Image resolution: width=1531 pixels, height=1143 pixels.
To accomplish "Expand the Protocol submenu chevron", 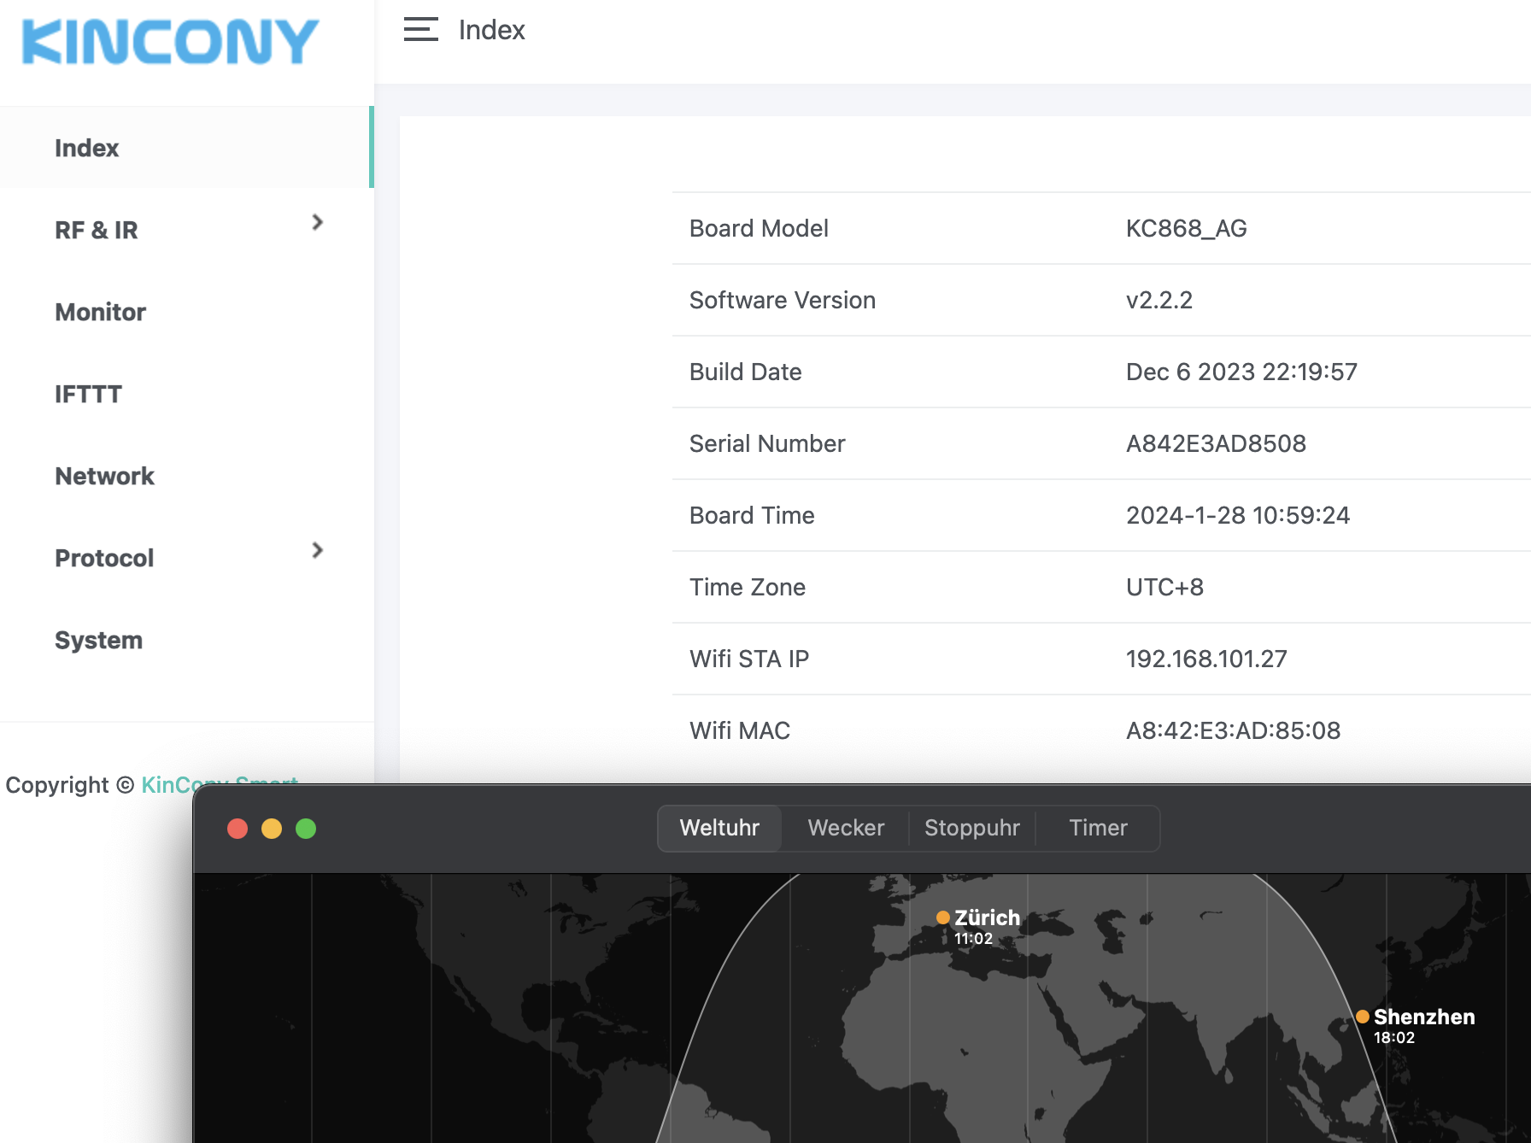I will click(317, 551).
